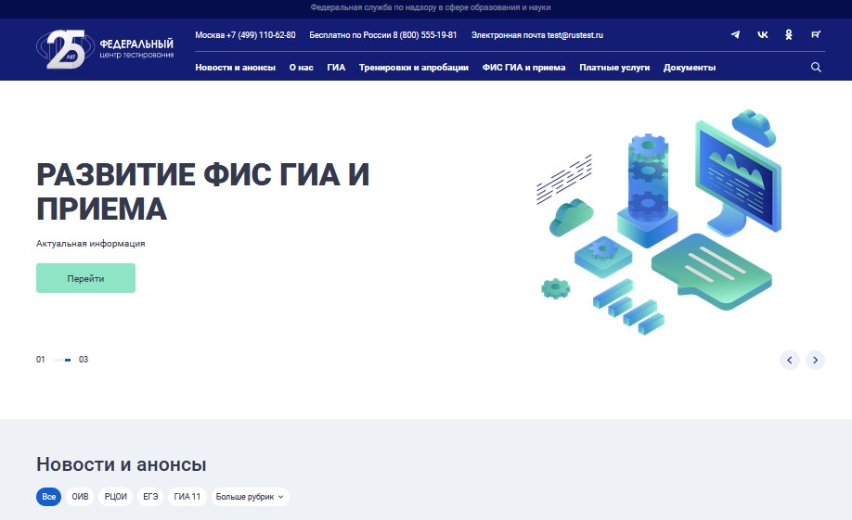Click the slider progress indicator bar

tap(62, 360)
